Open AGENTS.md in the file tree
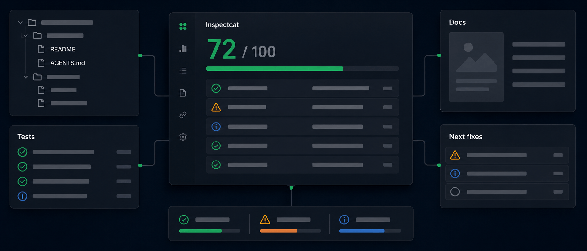587x251 pixels. tap(68, 63)
